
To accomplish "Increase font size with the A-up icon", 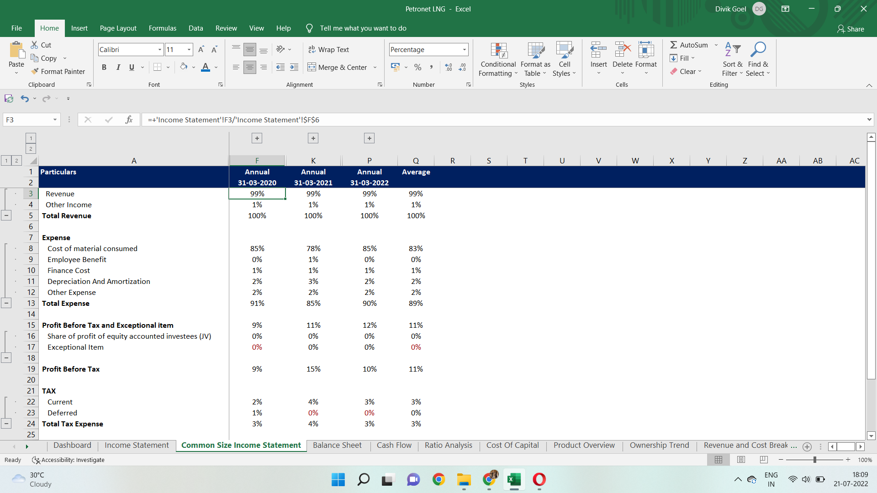I will click(201, 49).
